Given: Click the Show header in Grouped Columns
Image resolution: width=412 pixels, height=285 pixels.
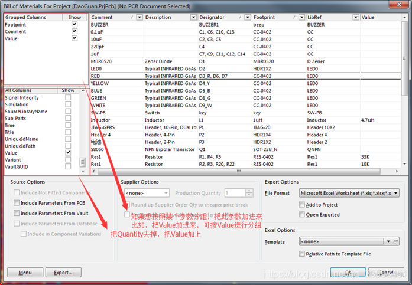Looking at the screenshot, I should pos(74,17).
